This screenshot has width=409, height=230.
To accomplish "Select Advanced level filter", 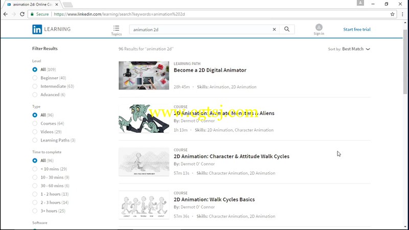I will click(35, 95).
